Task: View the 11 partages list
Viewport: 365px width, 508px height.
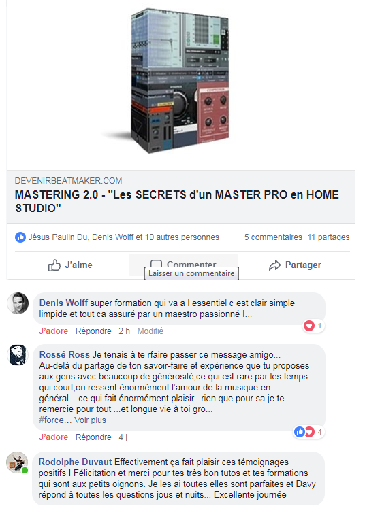Action: [328, 237]
